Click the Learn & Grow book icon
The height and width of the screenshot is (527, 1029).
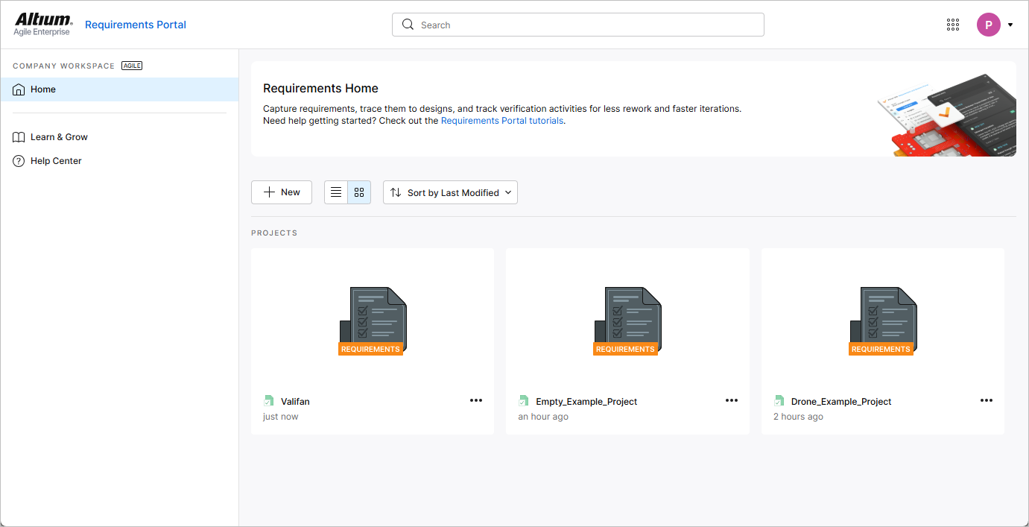coord(19,137)
